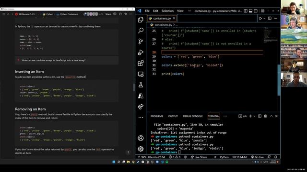Image resolution: width=307 pixels, height=172 pixels.
Task: Select the TERMINAL panel tab
Action: click(214, 116)
